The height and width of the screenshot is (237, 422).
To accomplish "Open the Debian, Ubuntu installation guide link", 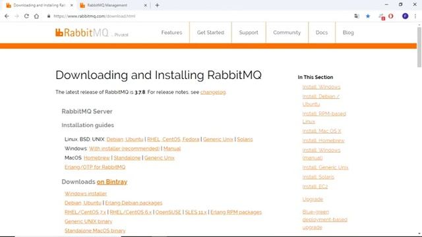I will 125,139.
